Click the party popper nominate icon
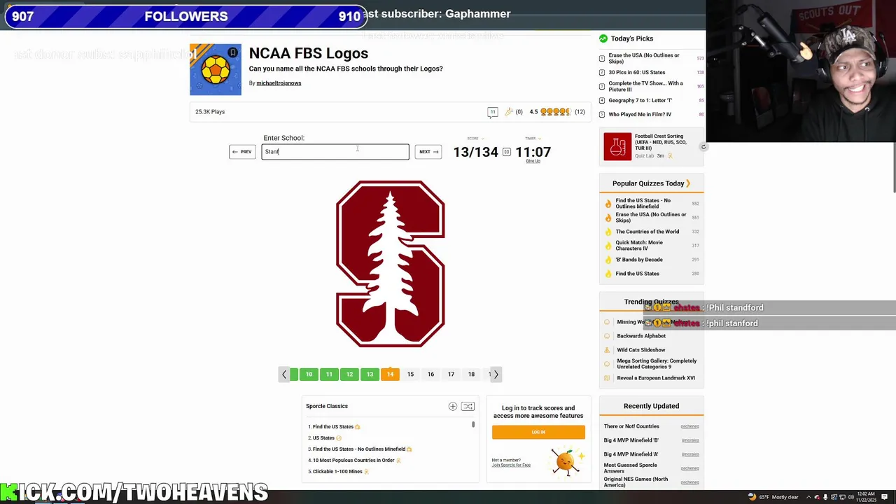Image resolution: width=896 pixels, height=504 pixels. 509,112
